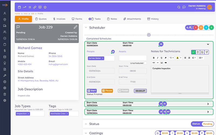Edit Job 229 with the pencil icon

pos(75,27)
